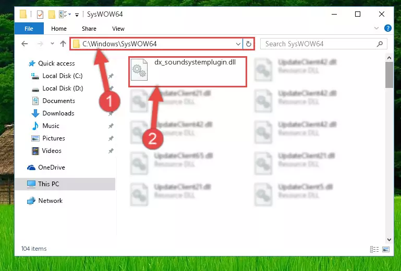
Task: Open the View ribbon tab
Action: coord(118,29)
